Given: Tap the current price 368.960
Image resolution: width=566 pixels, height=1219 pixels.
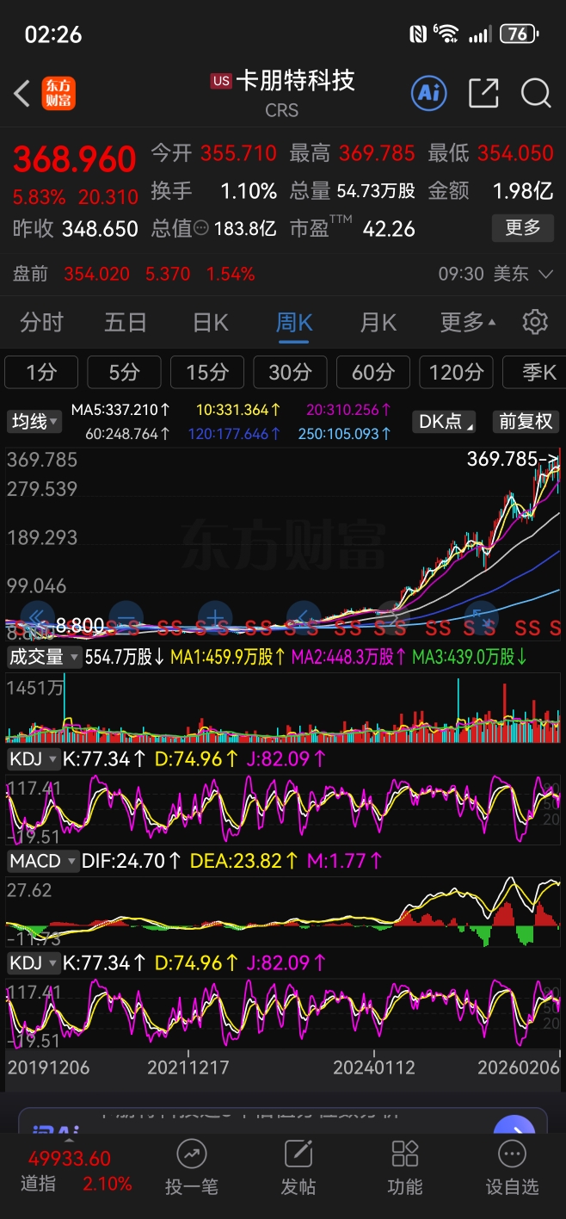Looking at the screenshot, I should point(75,159).
